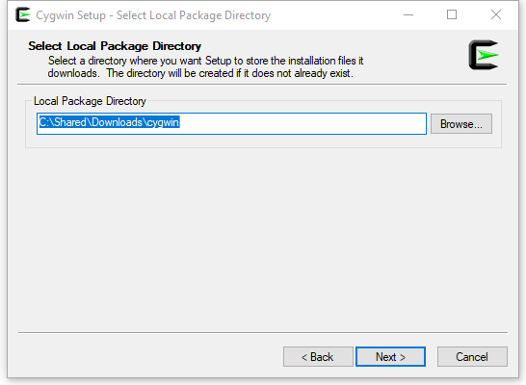Click the bold 'Select Local Package Directory' heading
Image resolution: width=526 pixels, height=385 pixels.
[115, 46]
